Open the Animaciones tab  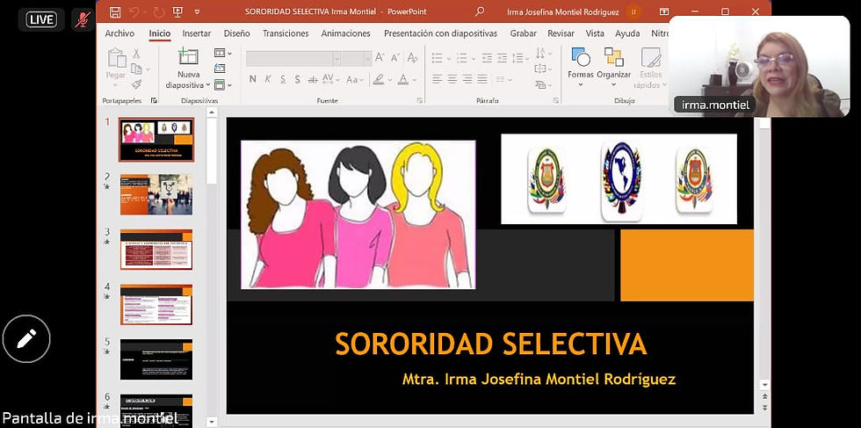345,33
